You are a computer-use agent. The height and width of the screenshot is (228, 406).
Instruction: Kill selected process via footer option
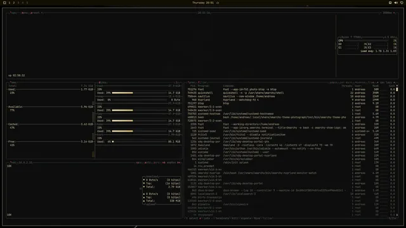click(235, 218)
